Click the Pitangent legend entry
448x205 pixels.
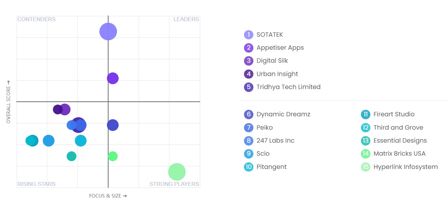pyautogui.click(x=272, y=167)
